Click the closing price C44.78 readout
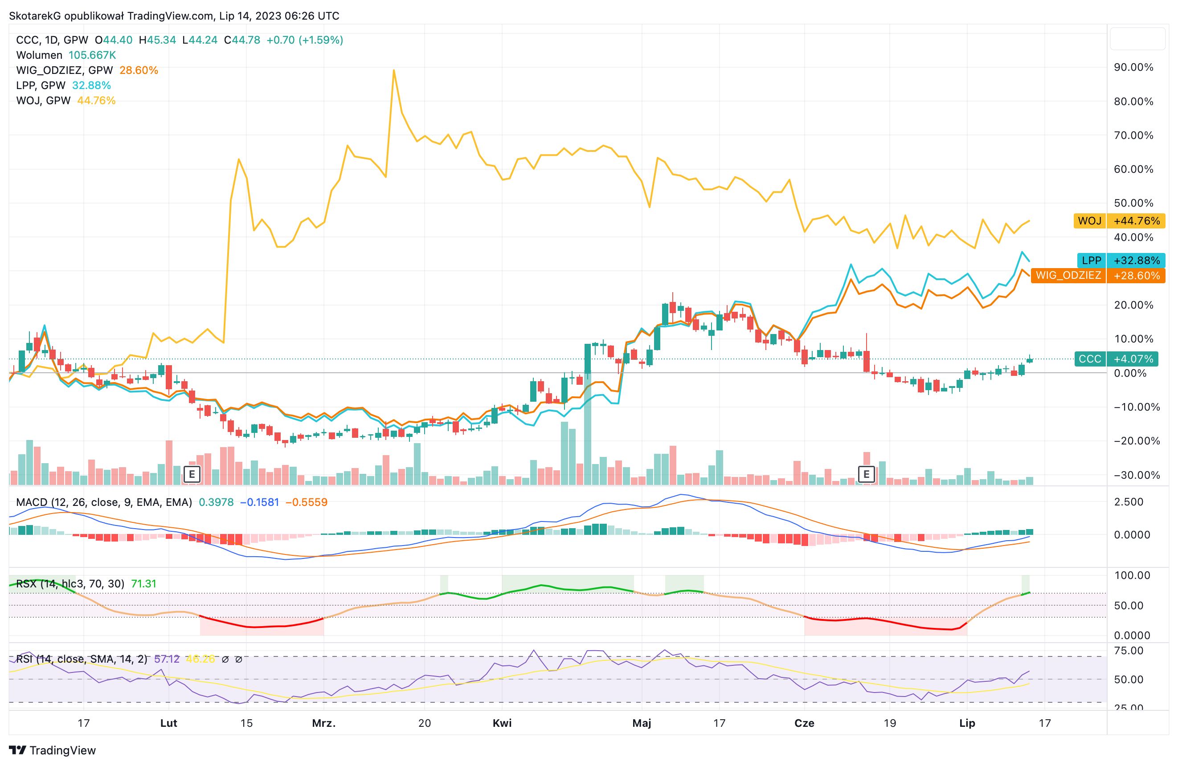 tap(242, 40)
